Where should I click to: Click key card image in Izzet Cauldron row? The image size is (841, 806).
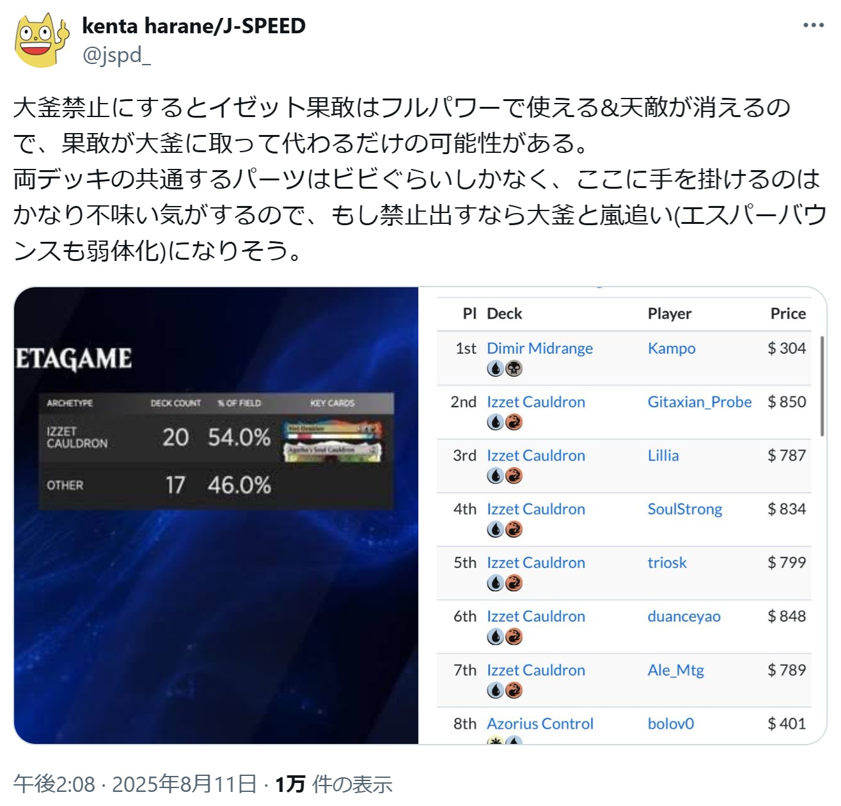click(333, 440)
